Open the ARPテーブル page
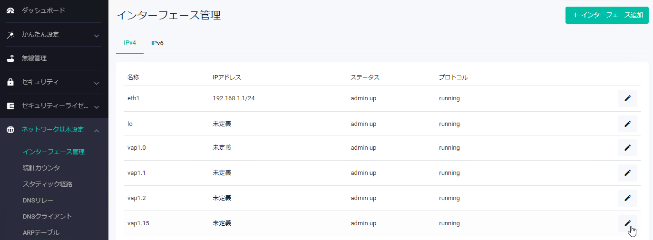Image resolution: width=653 pixels, height=240 pixels. [41, 232]
